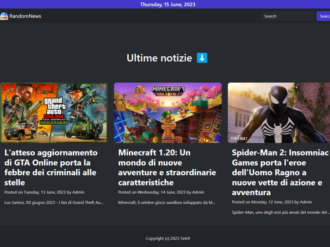Click the footer 'Copyright (c) 2023 Setr0'

tap(168, 238)
